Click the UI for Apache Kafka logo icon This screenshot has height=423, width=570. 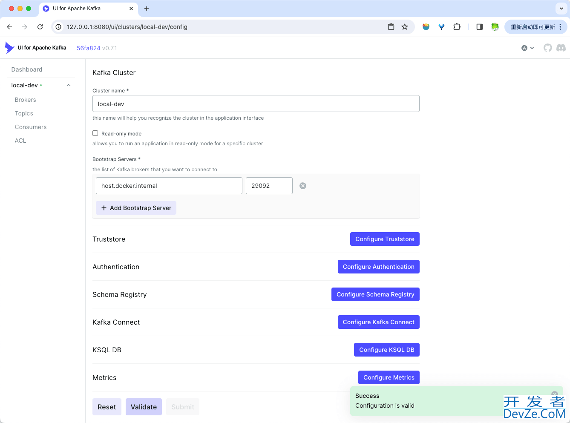[x=9, y=48]
